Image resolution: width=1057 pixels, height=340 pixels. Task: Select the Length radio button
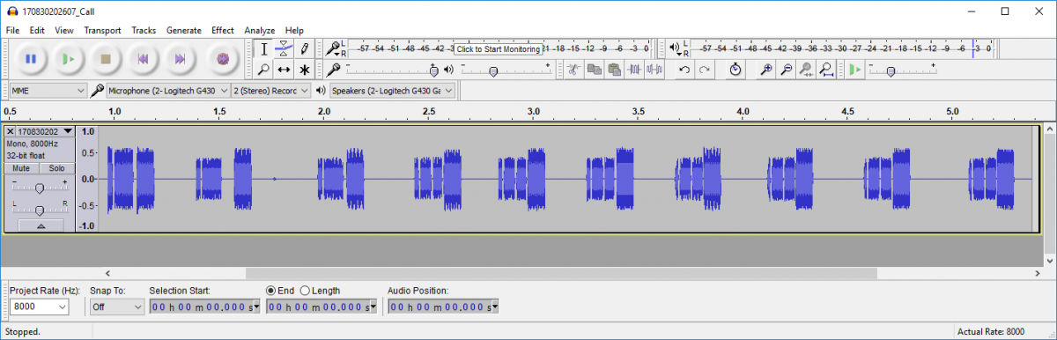point(305,291)
